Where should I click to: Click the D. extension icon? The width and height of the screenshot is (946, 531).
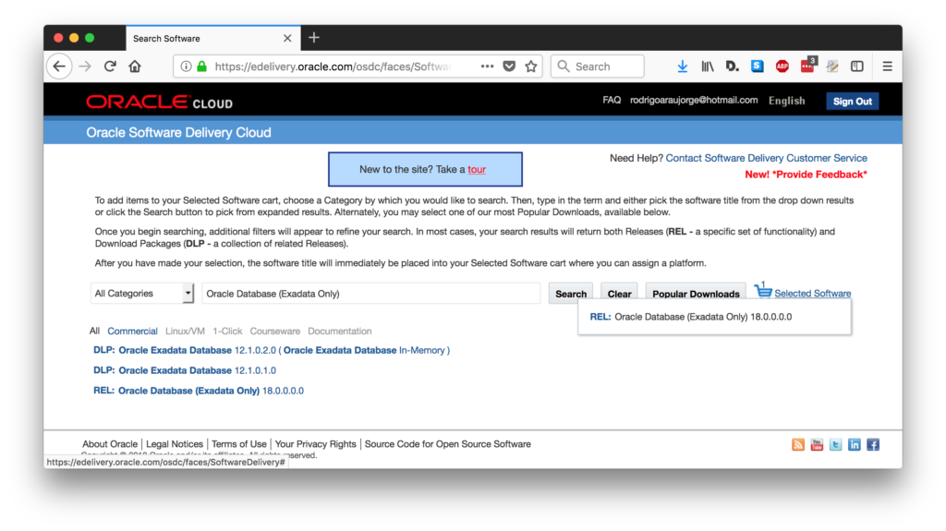pos(733,66)
